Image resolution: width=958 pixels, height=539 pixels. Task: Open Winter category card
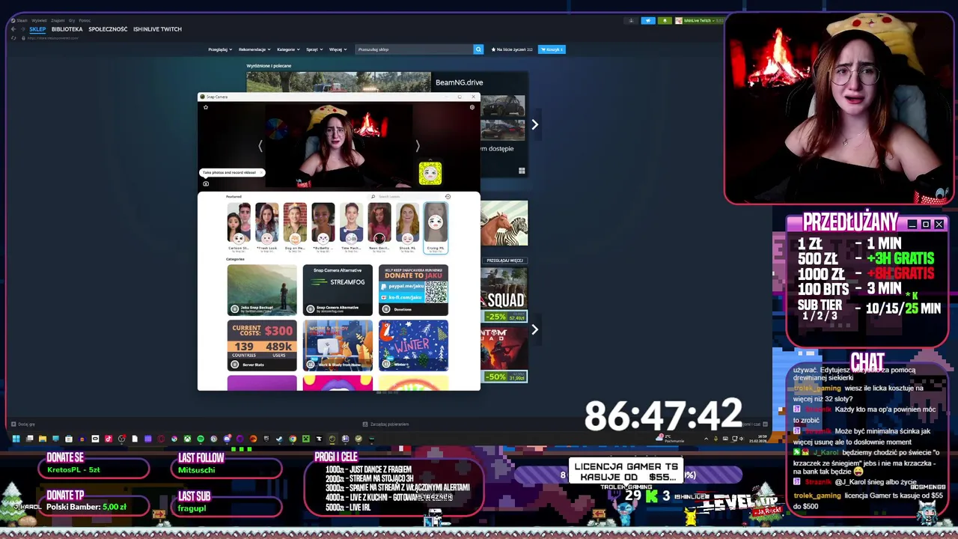[x=413, y=345]
